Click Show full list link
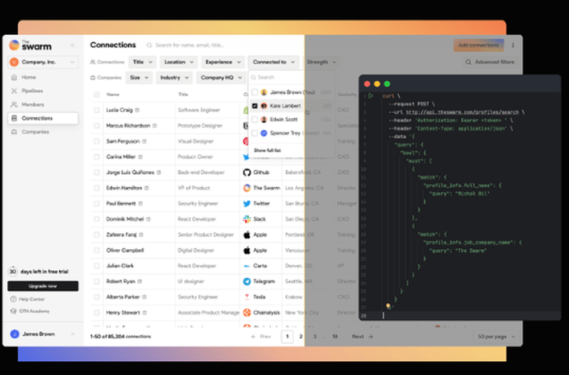The width and height of the screenshot is (569, 375). click(267, 150)
